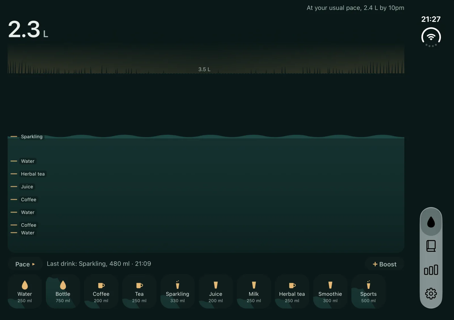Viewport: 454px width, 320px height.
Task: Open the droplet home view in sidebar
Action: [431, 222]
